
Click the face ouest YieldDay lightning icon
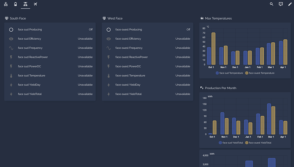(109, 85)
